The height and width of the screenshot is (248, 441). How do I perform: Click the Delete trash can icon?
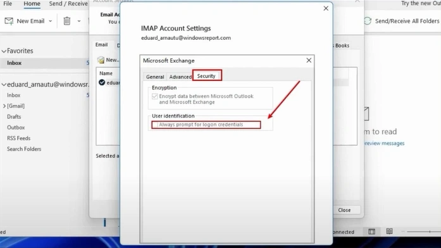point(67,21)
